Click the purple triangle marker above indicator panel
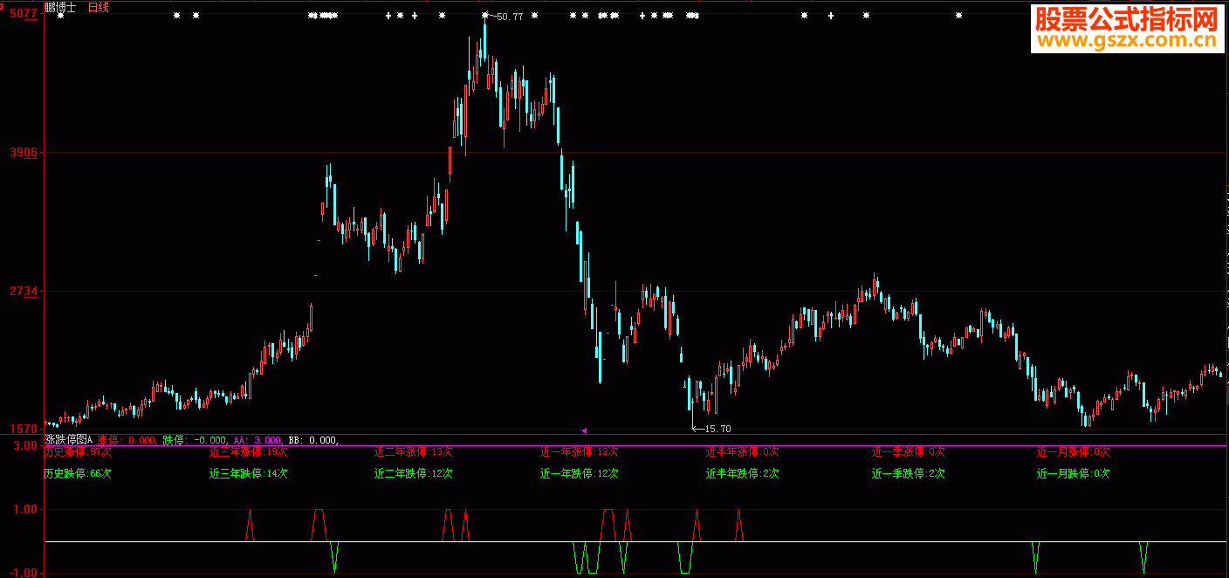The image size is (1229, 578). [584, 430]
